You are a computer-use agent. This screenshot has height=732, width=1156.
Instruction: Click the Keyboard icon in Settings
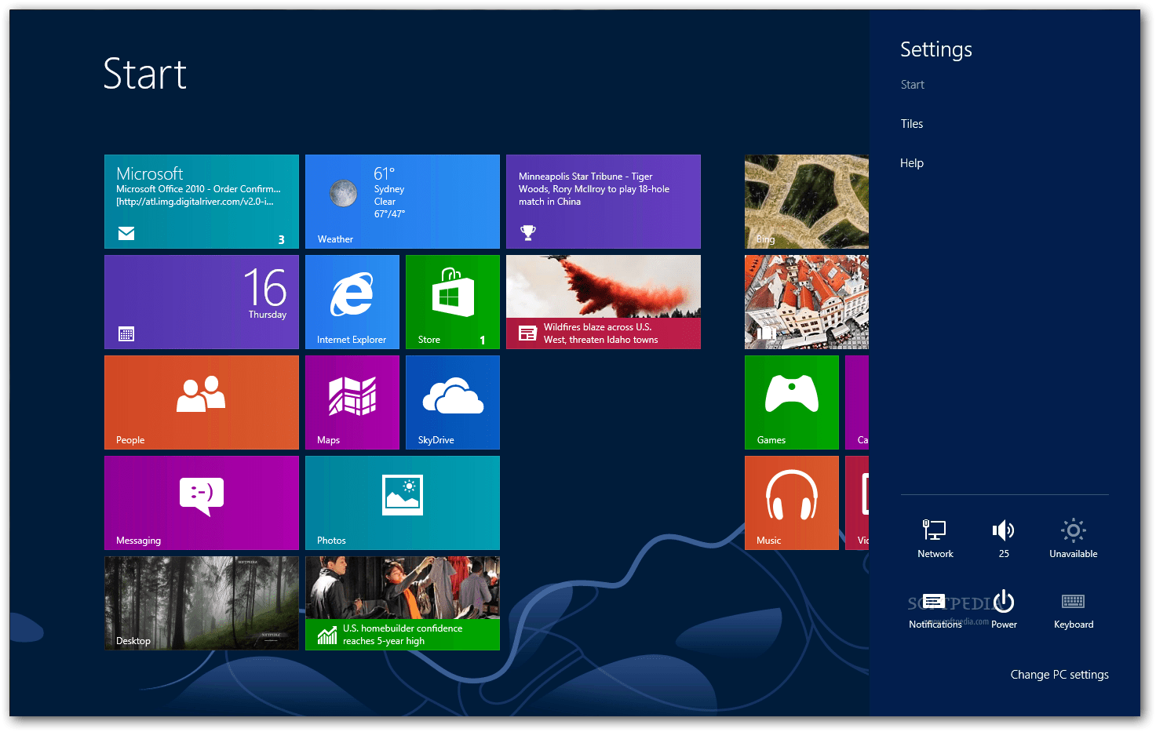coord(1074,602)
